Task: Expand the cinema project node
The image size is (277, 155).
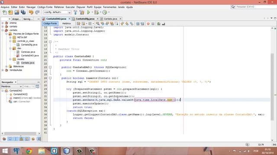Action: coord(3,23)
